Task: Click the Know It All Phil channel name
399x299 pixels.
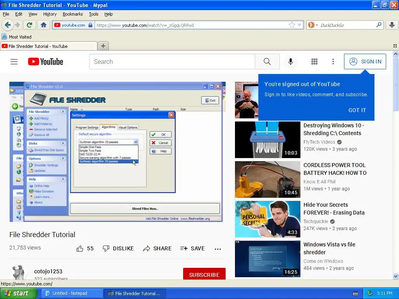Action: [x=320, y=181]
